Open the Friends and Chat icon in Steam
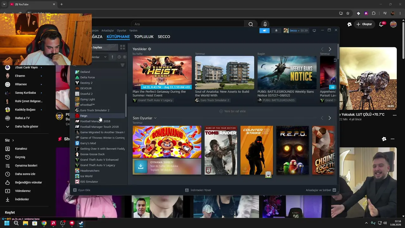Viewport: 405px width, 228px height. pyautogui.click(x=334, y=190)
